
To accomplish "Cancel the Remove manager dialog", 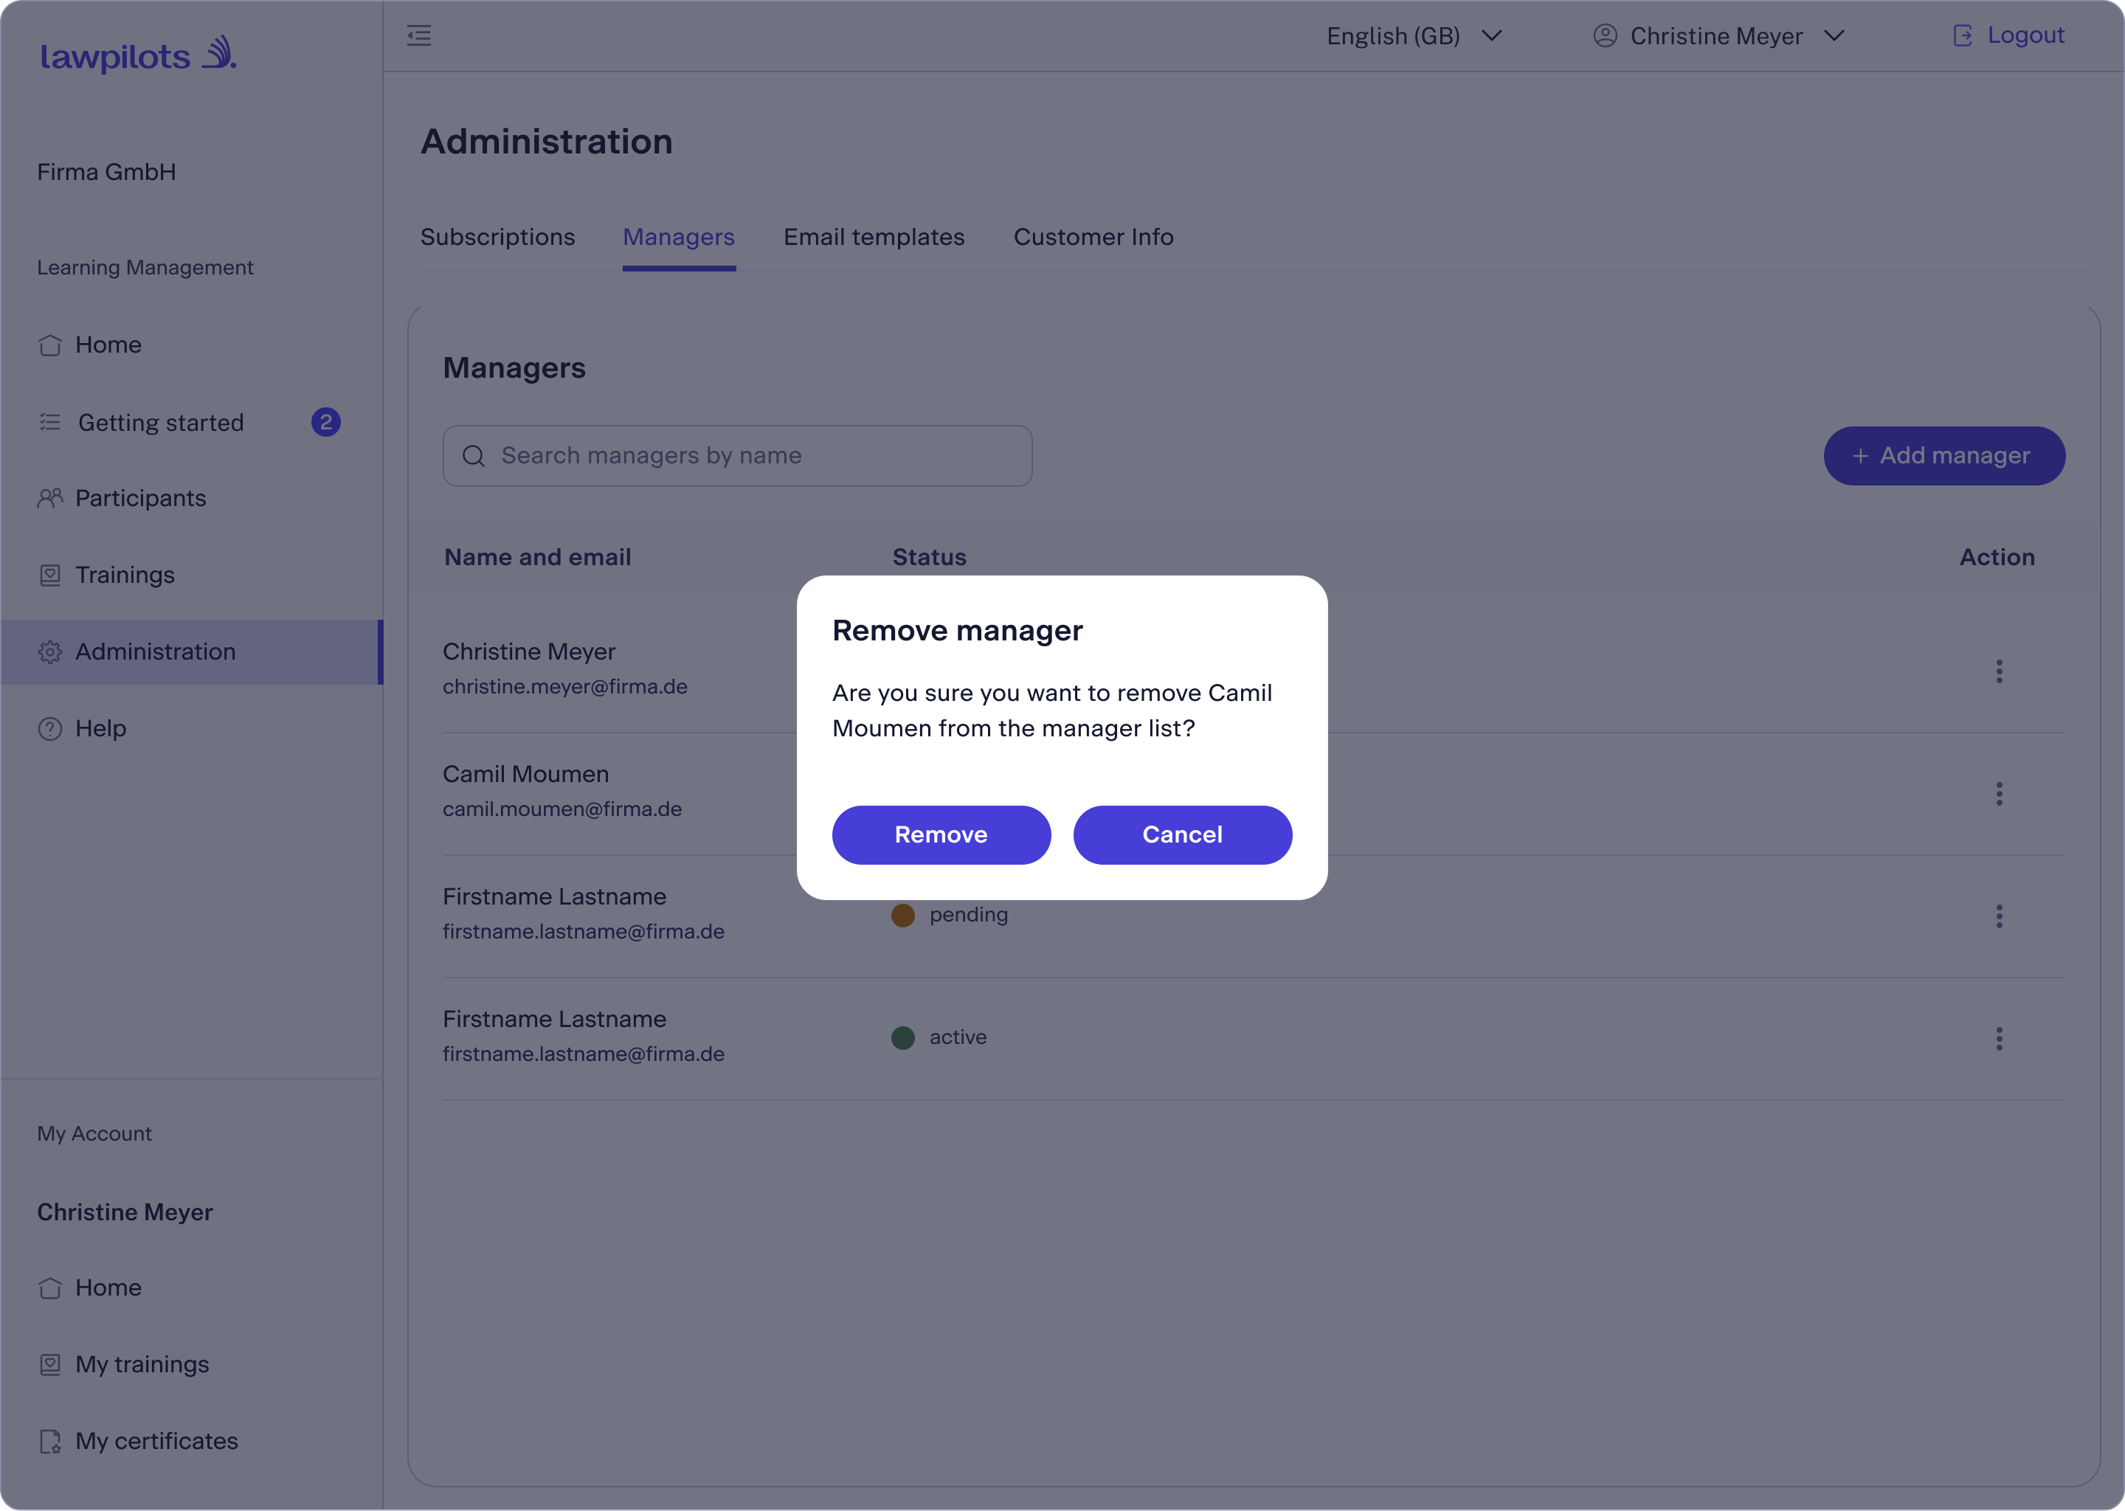I will pyautogui.click(x=1181, y=834).
